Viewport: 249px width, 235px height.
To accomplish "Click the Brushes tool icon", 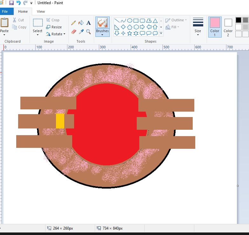I will coord(102,24).
